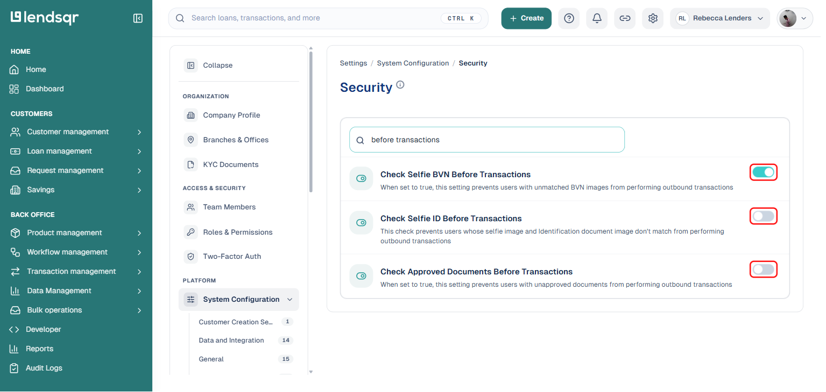The width and height of the screenshot is (826, 392).
Task: Enable Check Selfie ID Before Transactions toggle
Action: coord(764,216)
